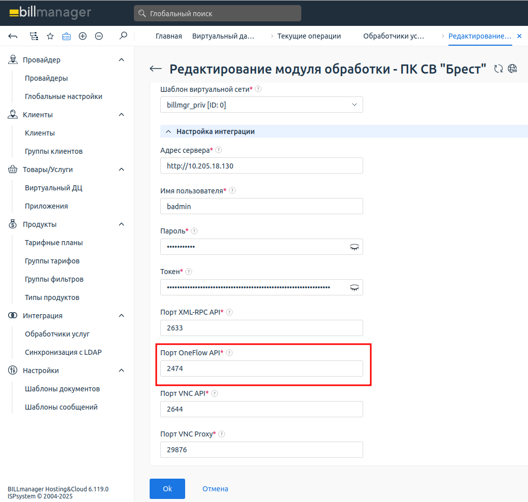The height and width of the screenshot is (502, 528).
Task: Open the Главная tab
Action: [169, 36]
